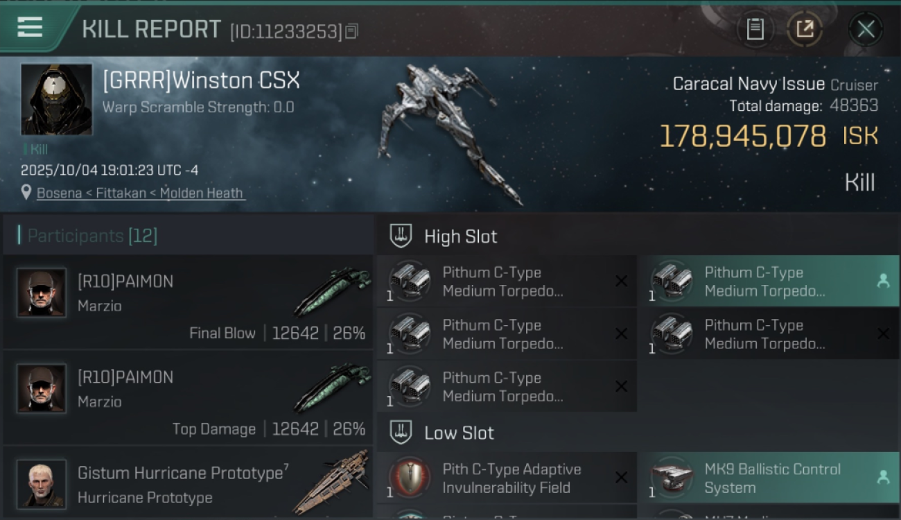The image size is (901, 520).
Task: Select highlighted Pithum C-Type Medium Torpedo module
Action: [x=768, y=281]
